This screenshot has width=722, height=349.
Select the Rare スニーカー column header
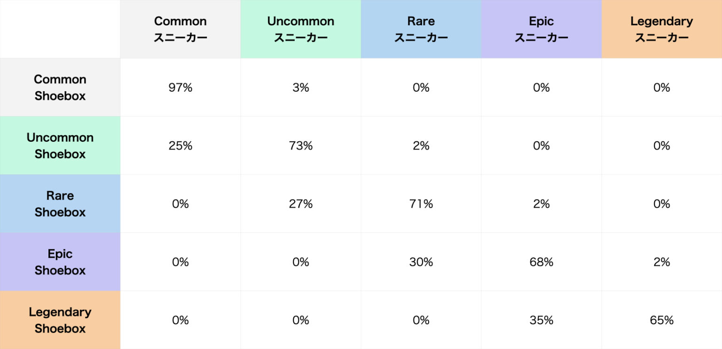click(x=421, y=29)
